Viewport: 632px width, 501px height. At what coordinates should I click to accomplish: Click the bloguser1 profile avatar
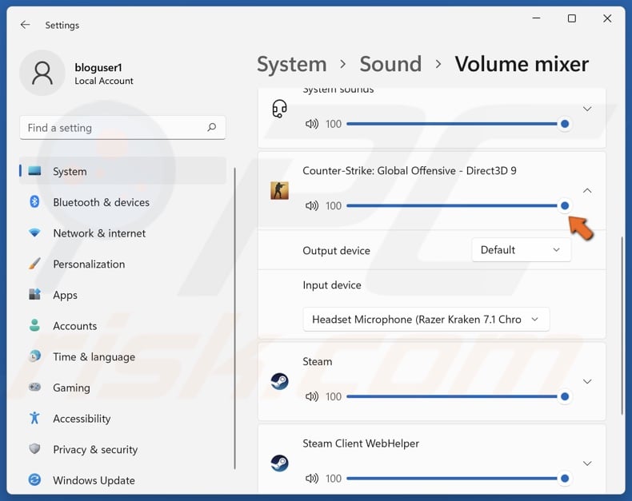coord(42,73)
